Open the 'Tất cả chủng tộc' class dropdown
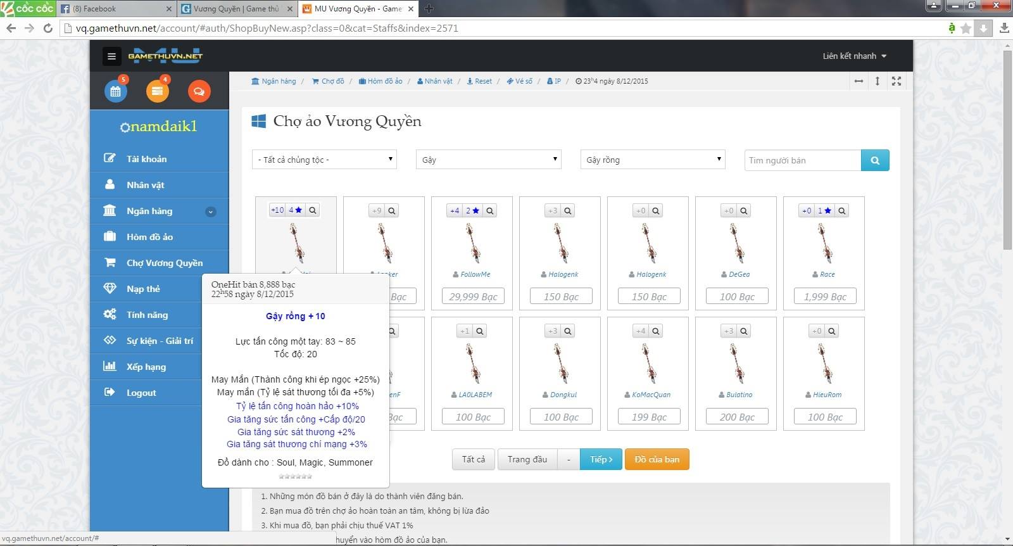The image size is (1013, 546). [x=324, y=160]
